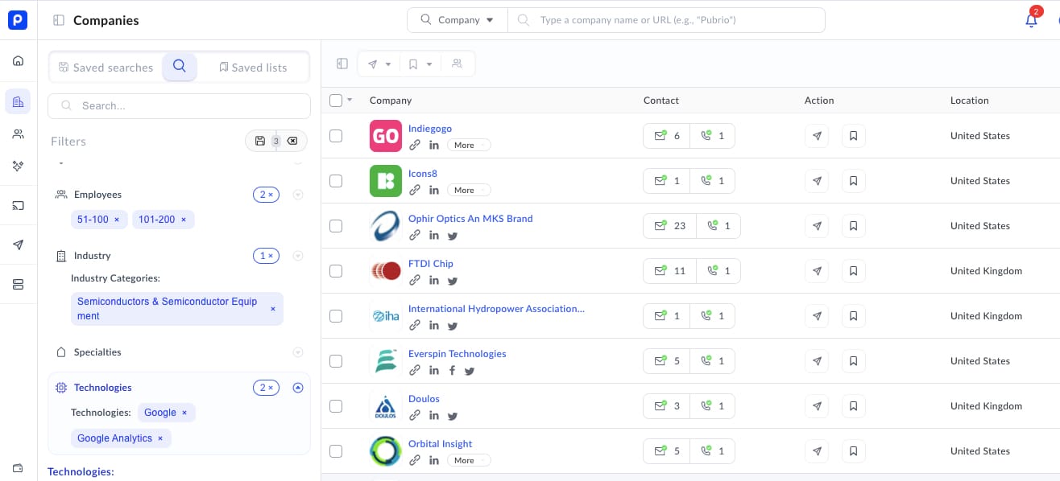
Task: Click the notification bell icon
Action: (1031, 21)
